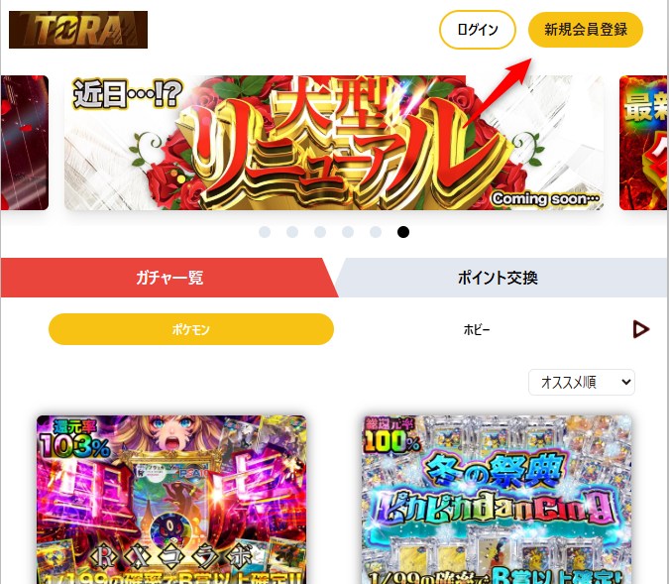The width and height of the screenshot is (669, 584).
Task: Open the 冬の祭典 gacha card
Action: point(498,500)
